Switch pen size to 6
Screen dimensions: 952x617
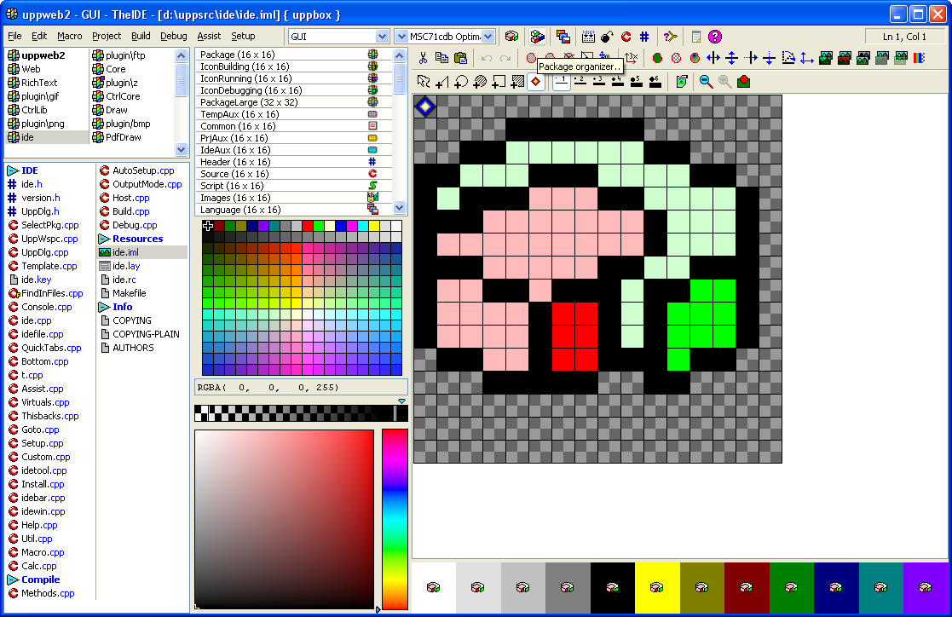654,82
